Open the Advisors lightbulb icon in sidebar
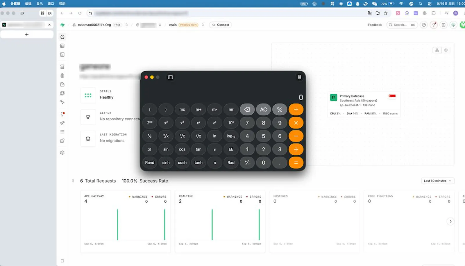465x266 pixels. (x=62, y=114)
